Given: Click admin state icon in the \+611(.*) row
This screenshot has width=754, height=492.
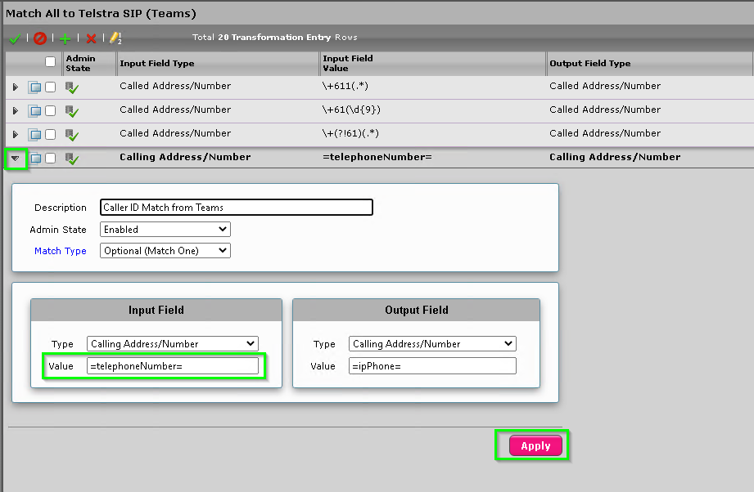Looking at the screenshot, I should click(72, 87).
